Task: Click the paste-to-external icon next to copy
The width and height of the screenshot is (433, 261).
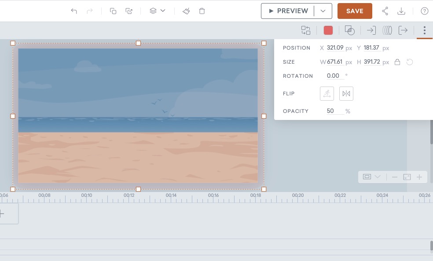Action: point(129,11)
